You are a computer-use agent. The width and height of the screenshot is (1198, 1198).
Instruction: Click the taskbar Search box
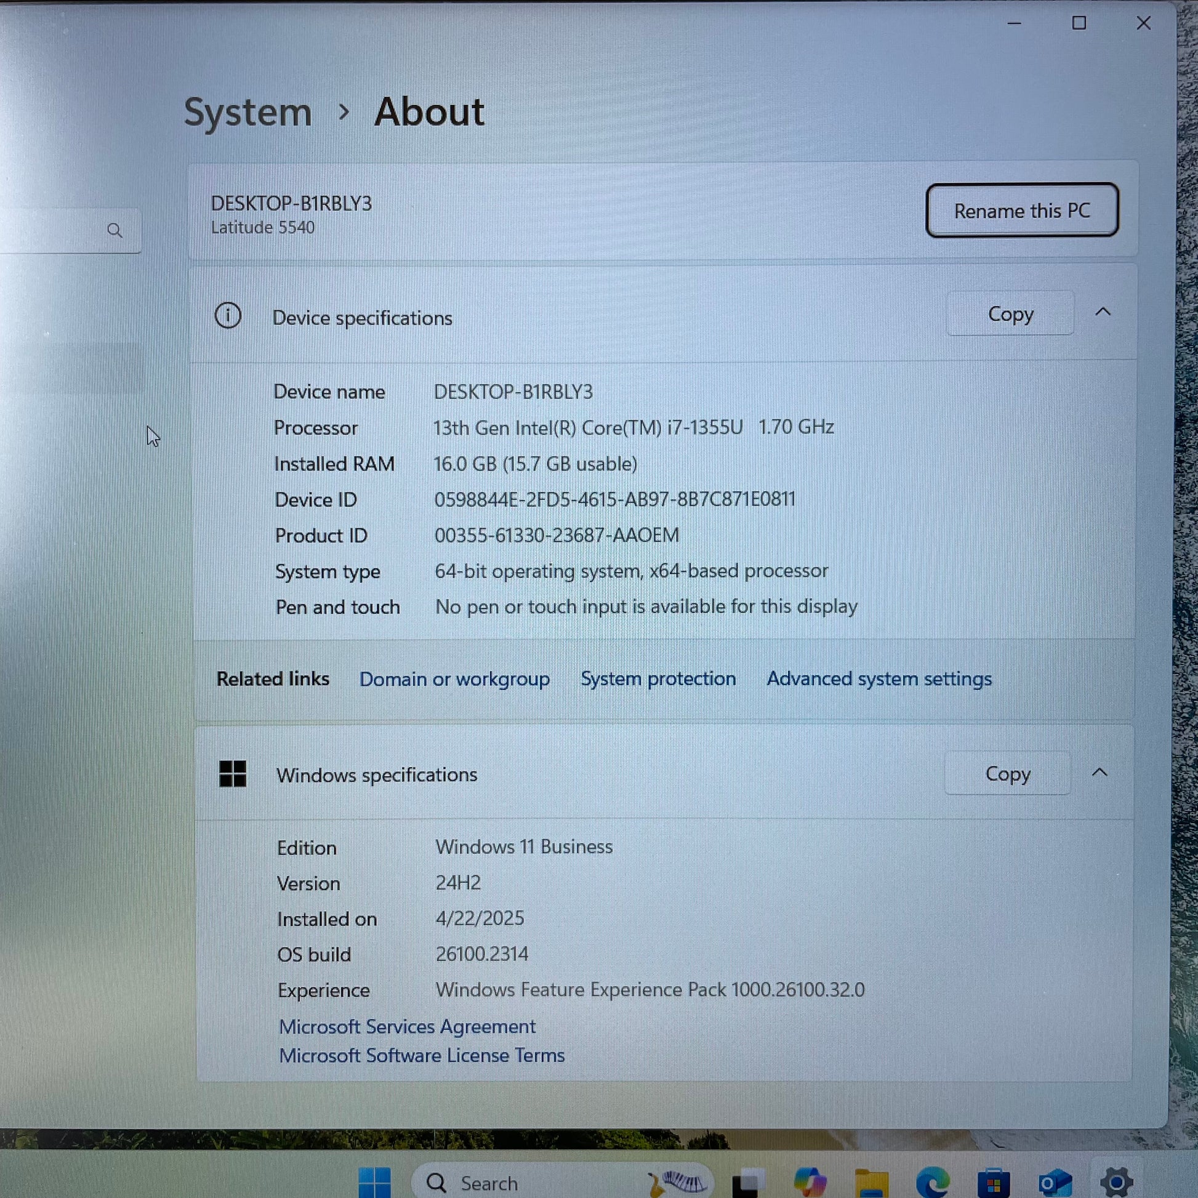click(563, 1182)
